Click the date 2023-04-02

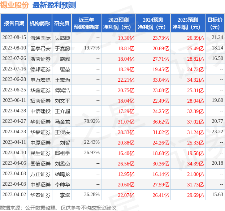coord(14,195)
